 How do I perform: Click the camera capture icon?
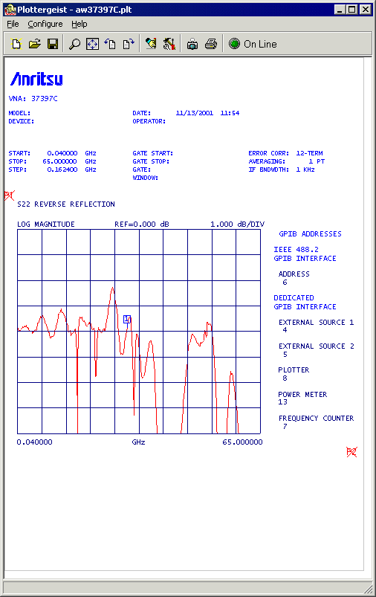[x=192, y=44]
